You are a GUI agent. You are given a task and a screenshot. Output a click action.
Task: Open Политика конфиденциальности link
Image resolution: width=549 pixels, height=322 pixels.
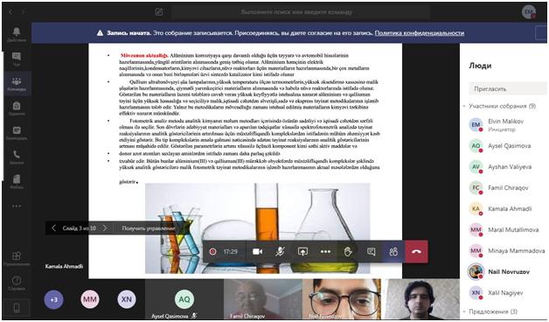[420, 33]
